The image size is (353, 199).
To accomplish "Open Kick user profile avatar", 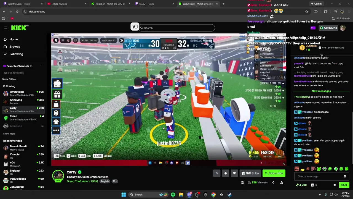I will pos(343,28).
